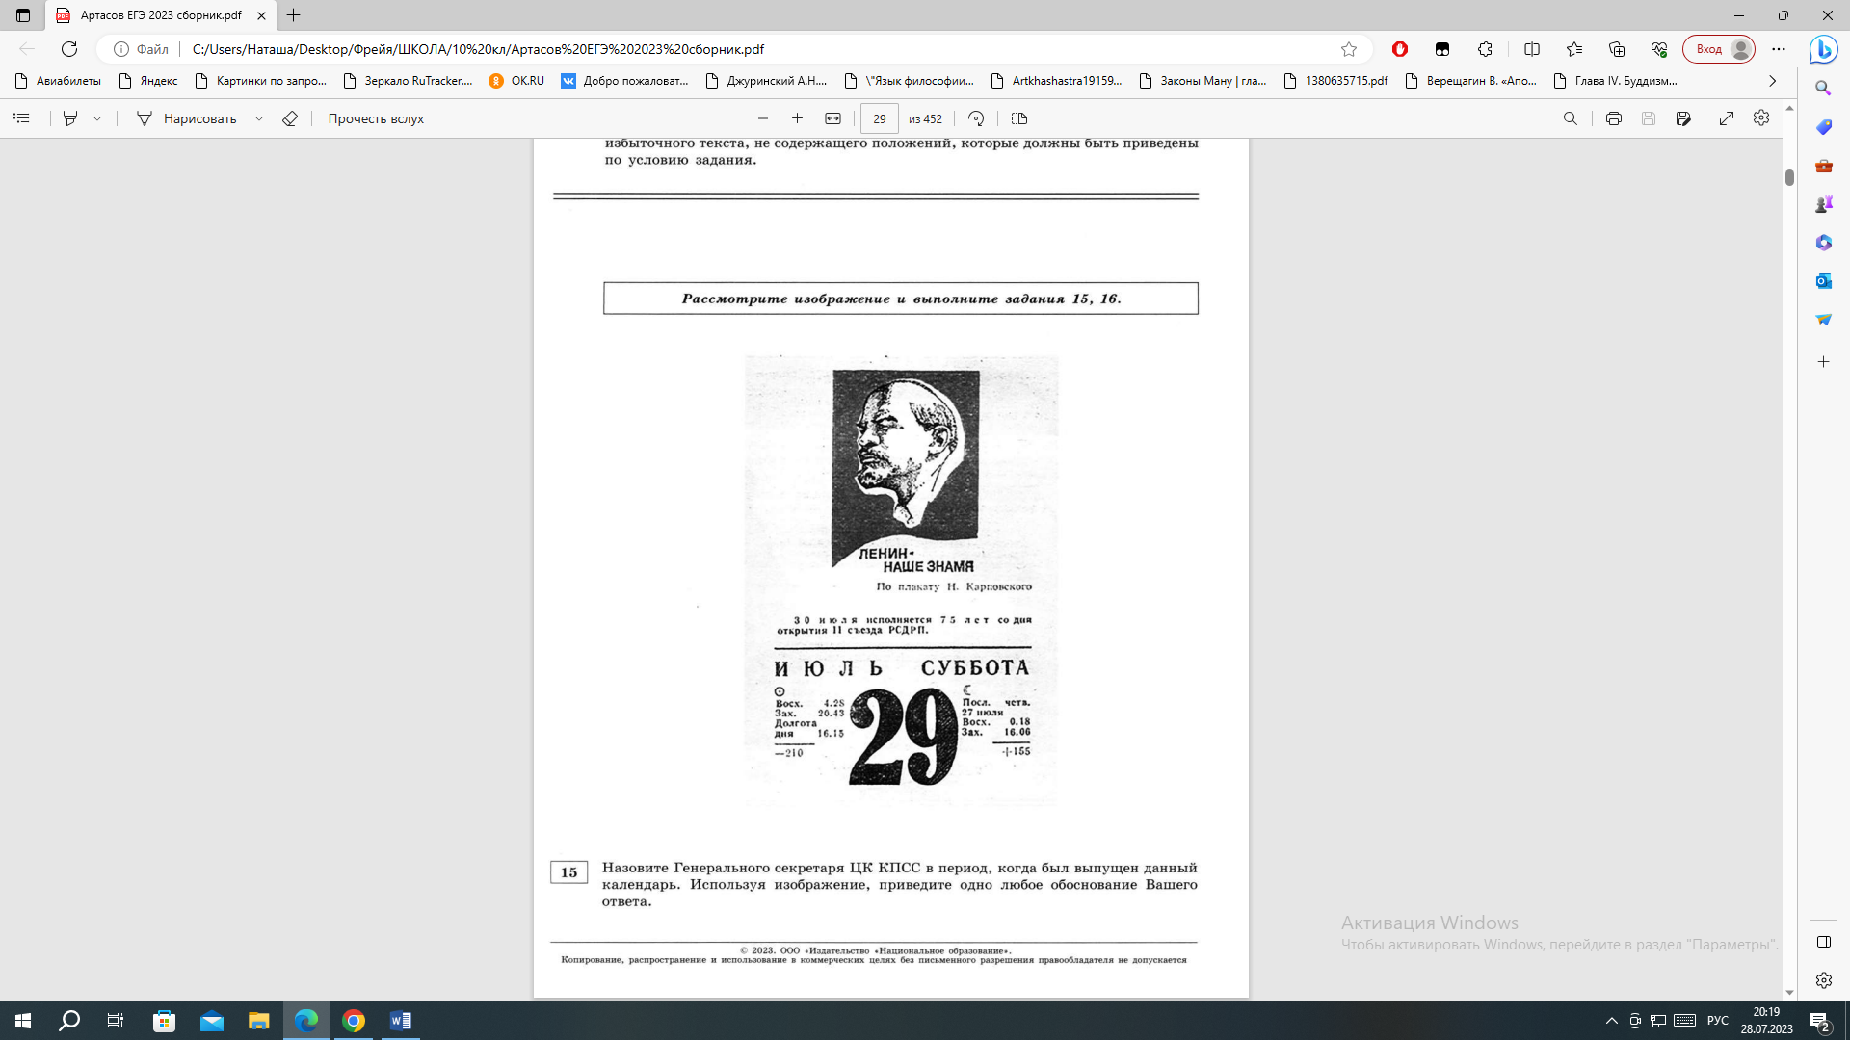Reload the current page
This screenshot has width=1850, height=1040.
click(69, 49)
